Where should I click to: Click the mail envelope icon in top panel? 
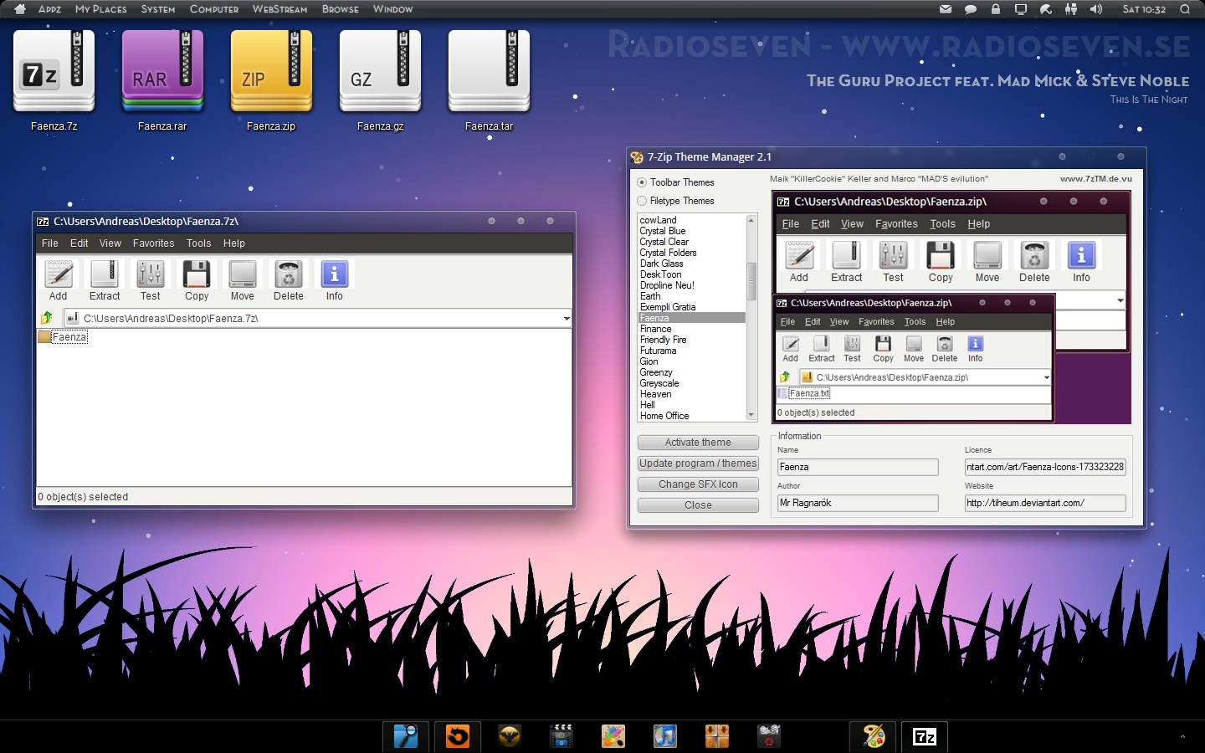click(946, 9)
